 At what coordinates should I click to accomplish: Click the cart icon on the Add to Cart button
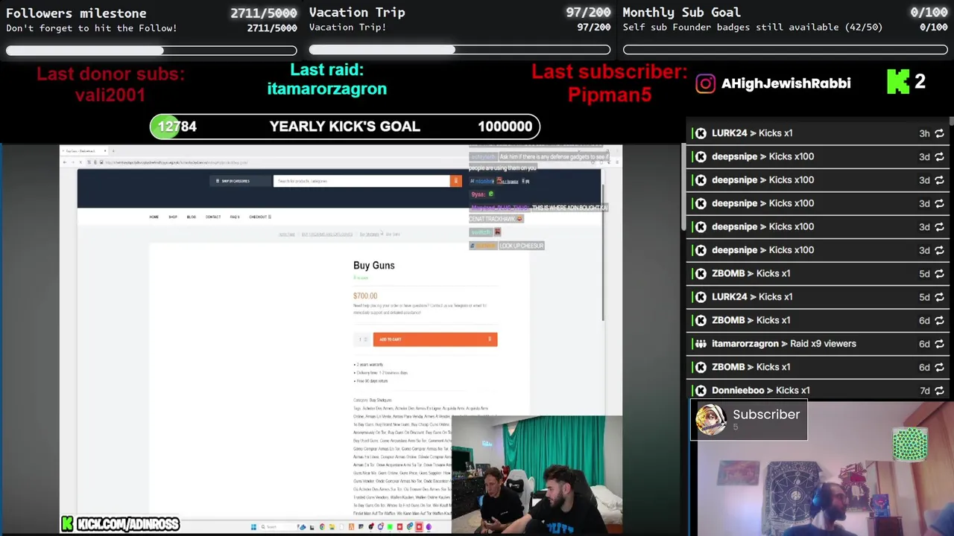[x=490, y=339]
